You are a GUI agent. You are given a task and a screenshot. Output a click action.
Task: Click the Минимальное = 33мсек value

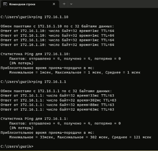coord(31,137)
